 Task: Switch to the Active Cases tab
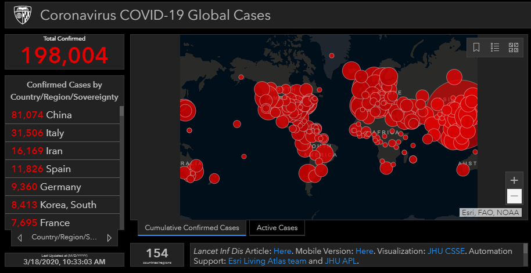pos(277,228)
